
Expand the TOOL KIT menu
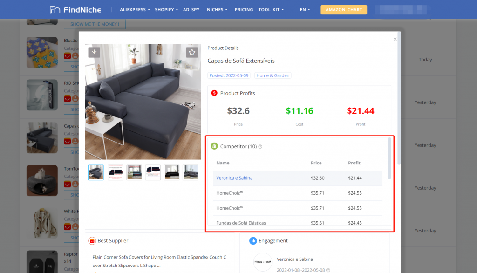pos(271,10)
